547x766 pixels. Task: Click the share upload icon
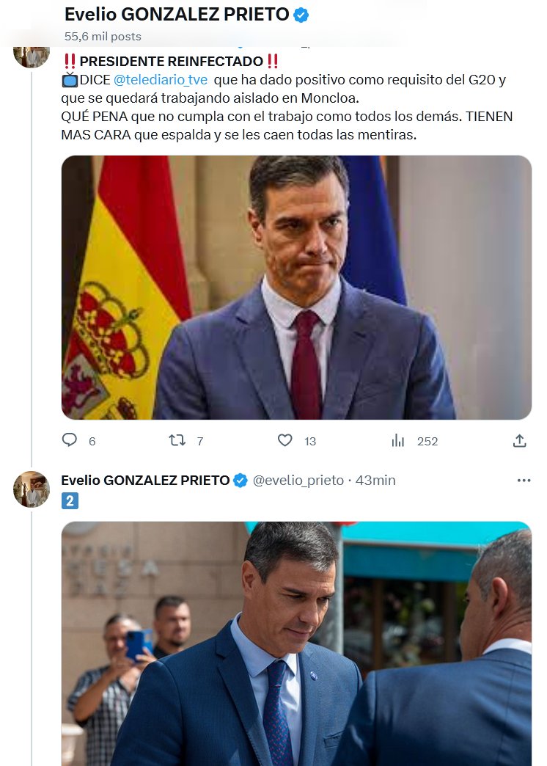[x=519, y=440]
